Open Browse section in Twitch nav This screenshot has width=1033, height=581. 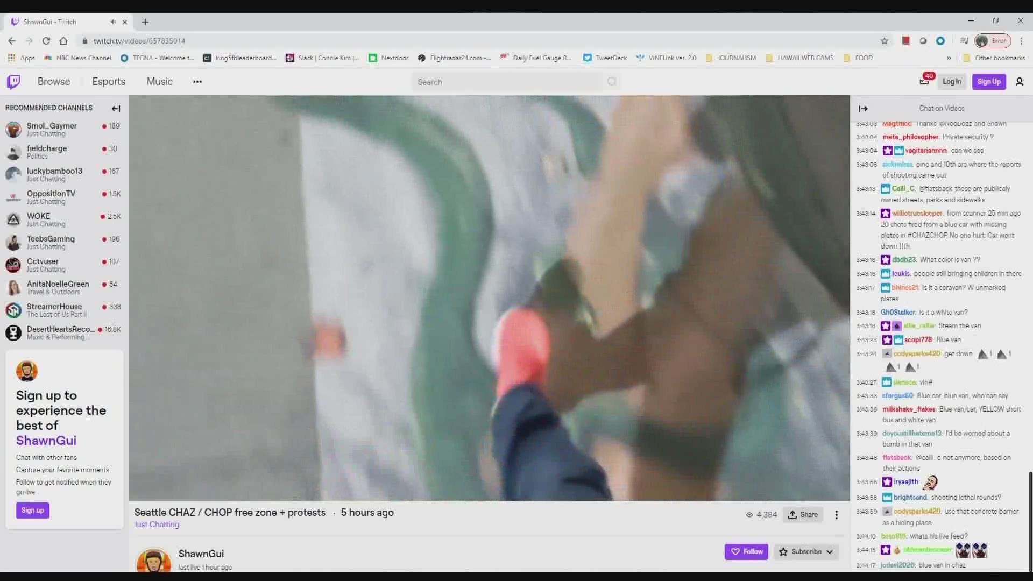point(54,82)
